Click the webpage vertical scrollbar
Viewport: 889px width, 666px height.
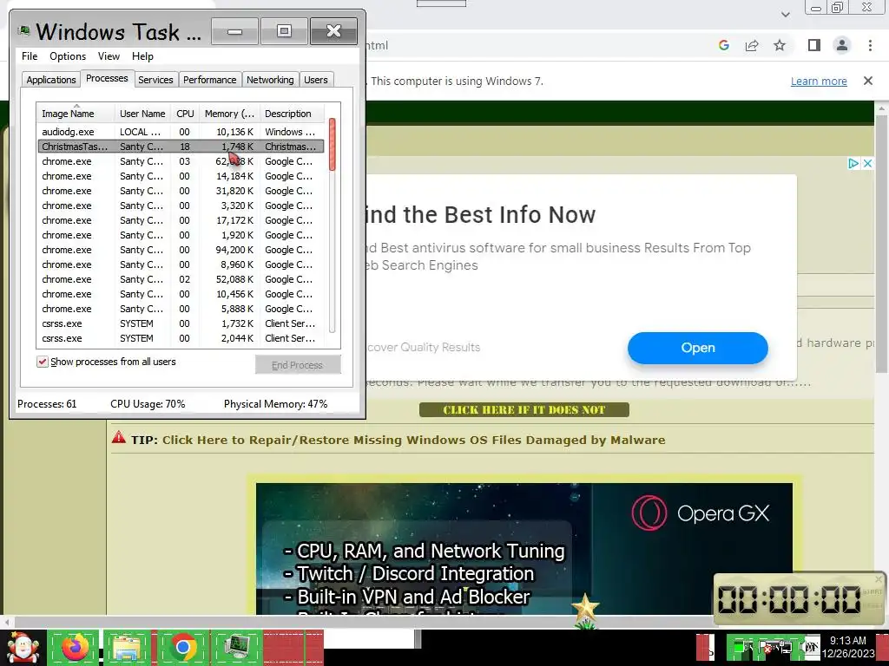881,244
